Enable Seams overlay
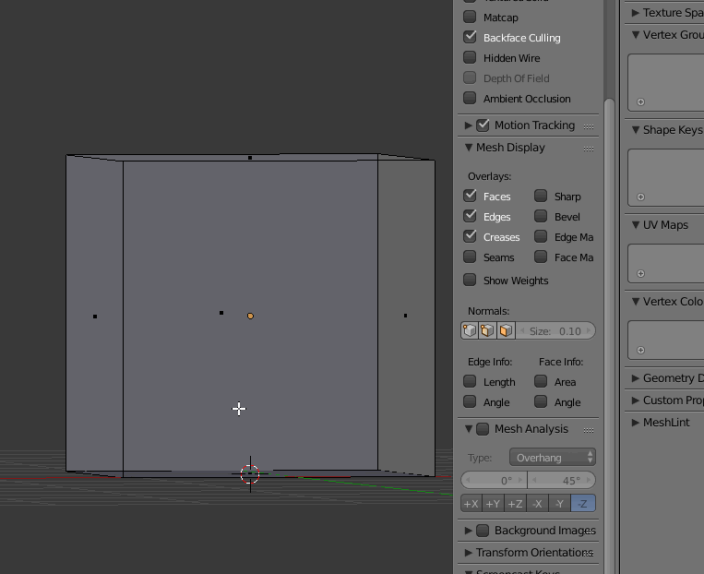Screen dimensions: 704x574 tap(470, 257)
